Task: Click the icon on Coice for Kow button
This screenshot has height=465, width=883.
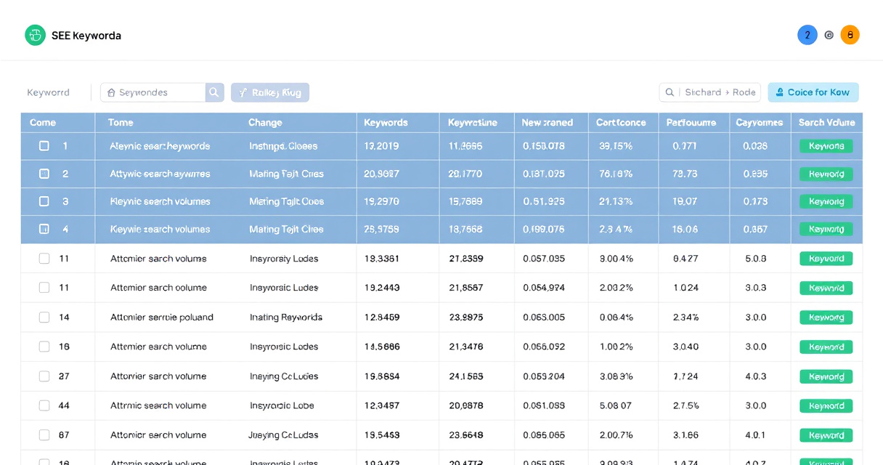Action: (780, 92)
